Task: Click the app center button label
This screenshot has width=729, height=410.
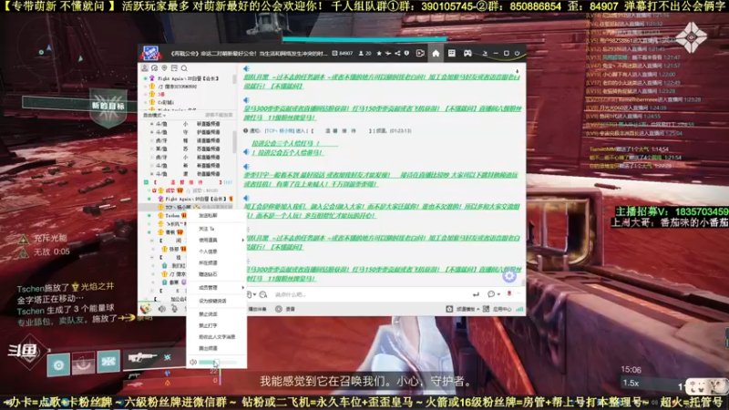Action: point(502,309)
